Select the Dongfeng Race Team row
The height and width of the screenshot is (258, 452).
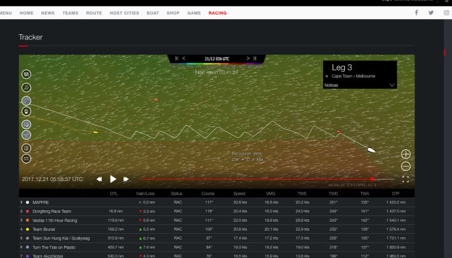[x=216, y=211]
